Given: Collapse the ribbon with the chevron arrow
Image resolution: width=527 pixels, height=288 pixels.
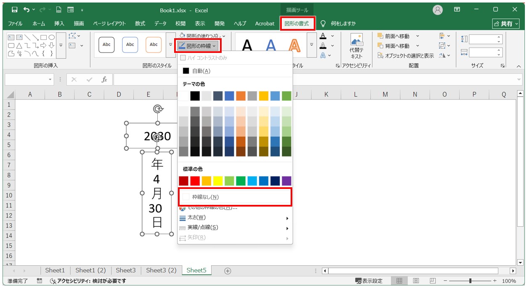Looking at the screenshot, I should point(518,66).
